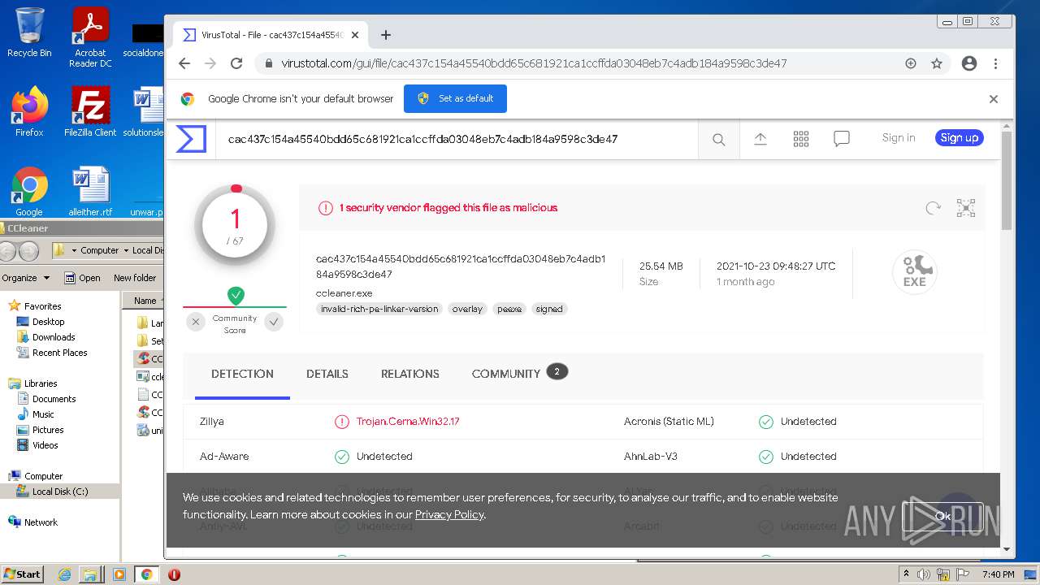The width and height of the screenshot is (1040, 585).
Task: Open Google Chrome desktop icon
Action: (x=29, y=192)
